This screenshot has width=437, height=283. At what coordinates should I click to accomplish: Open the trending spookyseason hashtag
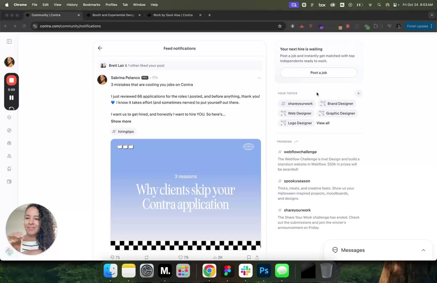pyautogui.click(x=297, y=181)
